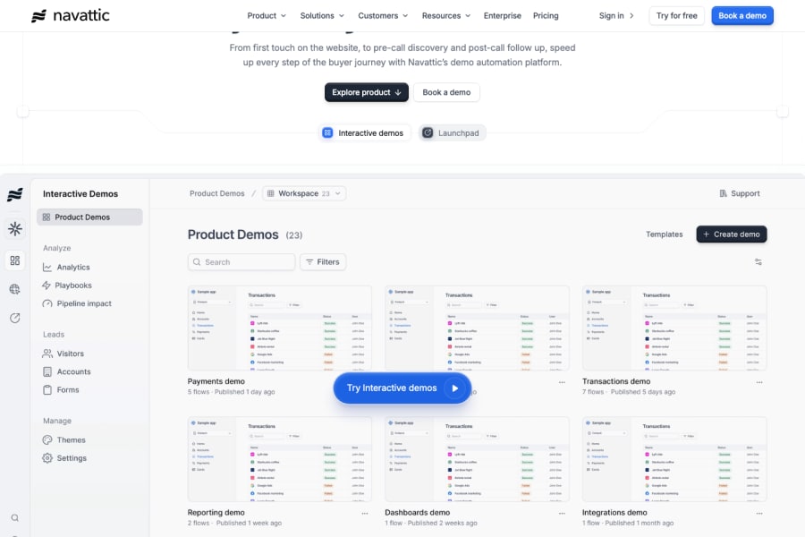Click the asterisk star icon in rail
Screen dimensions: 805x537
coord(15,229)
